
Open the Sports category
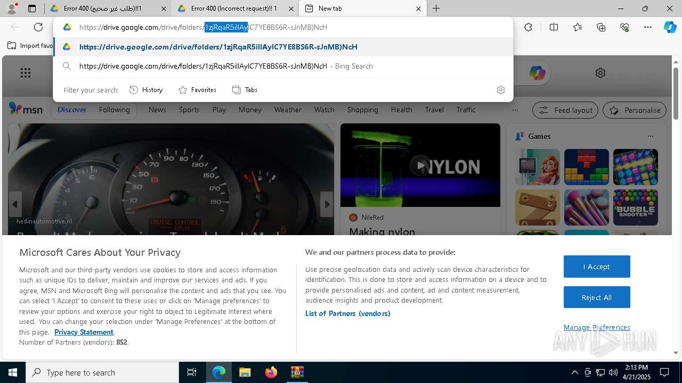[189, 110]
